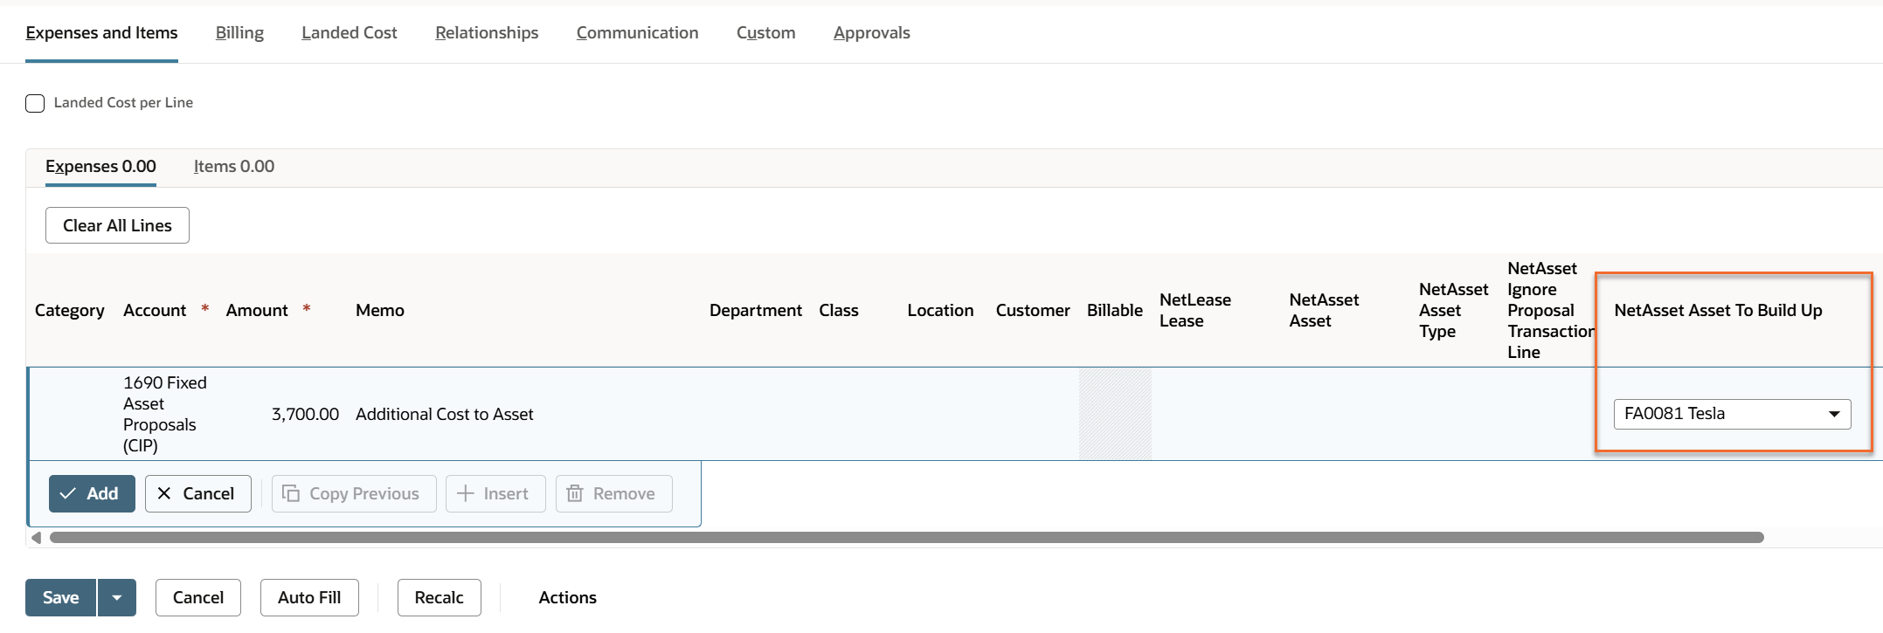Click the Memo field Additional Cost to Asset
The image size is (1883, 633).
click(x=444, y=415)
